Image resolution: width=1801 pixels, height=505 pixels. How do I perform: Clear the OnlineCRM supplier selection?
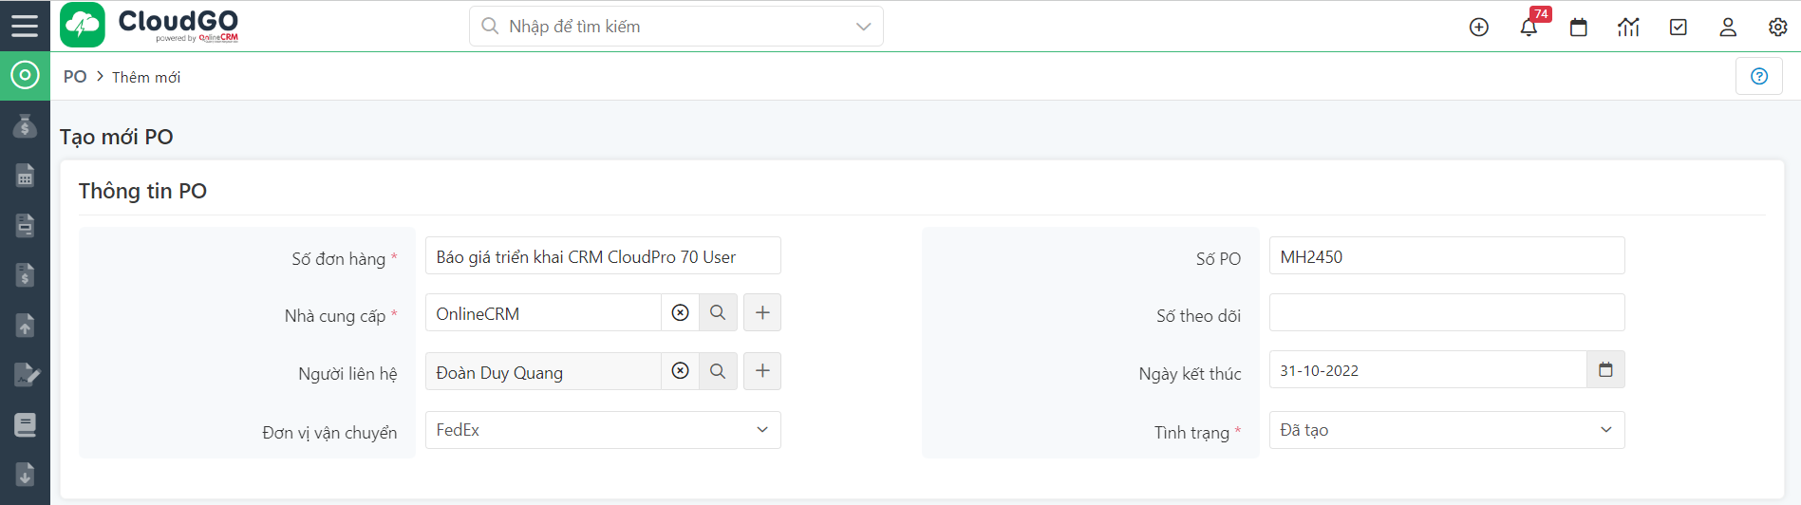click(680, 312)
